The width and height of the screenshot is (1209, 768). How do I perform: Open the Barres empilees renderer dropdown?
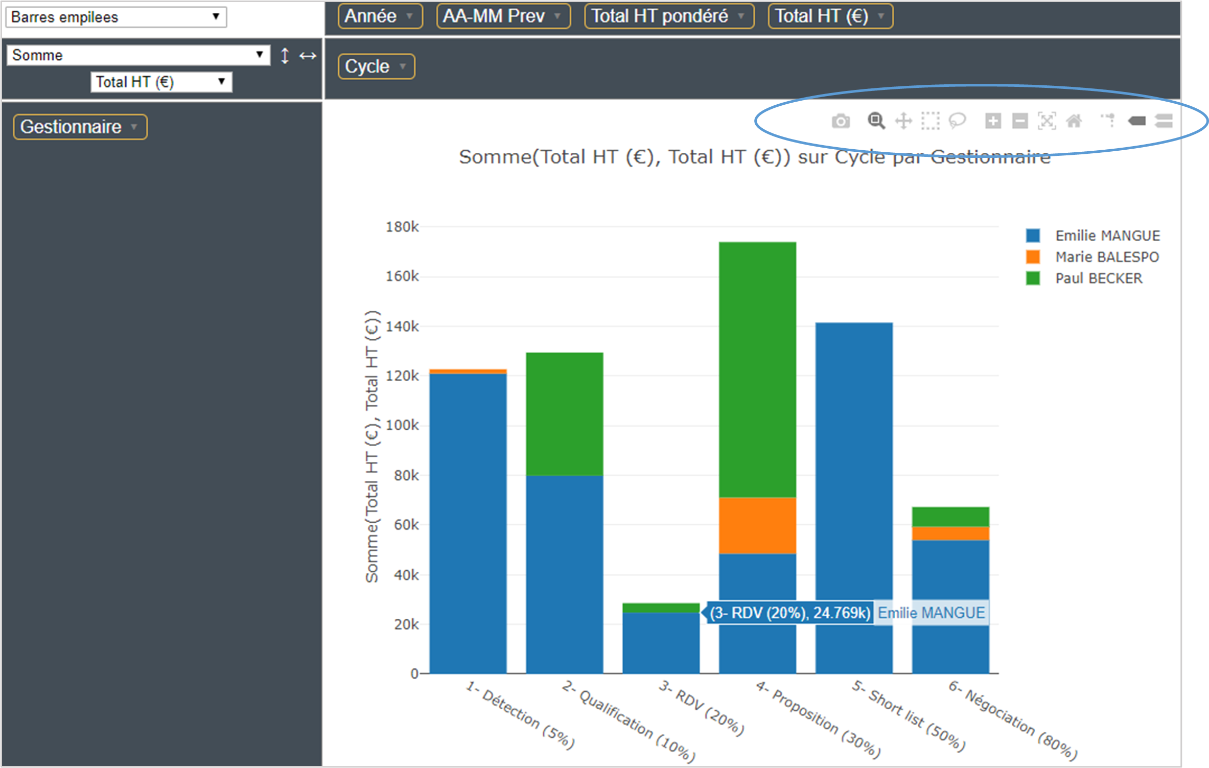coord(116,17)
